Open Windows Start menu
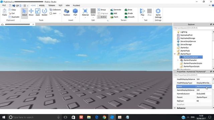This screenshot has width=214, height=120. click(x=4, y=117)
